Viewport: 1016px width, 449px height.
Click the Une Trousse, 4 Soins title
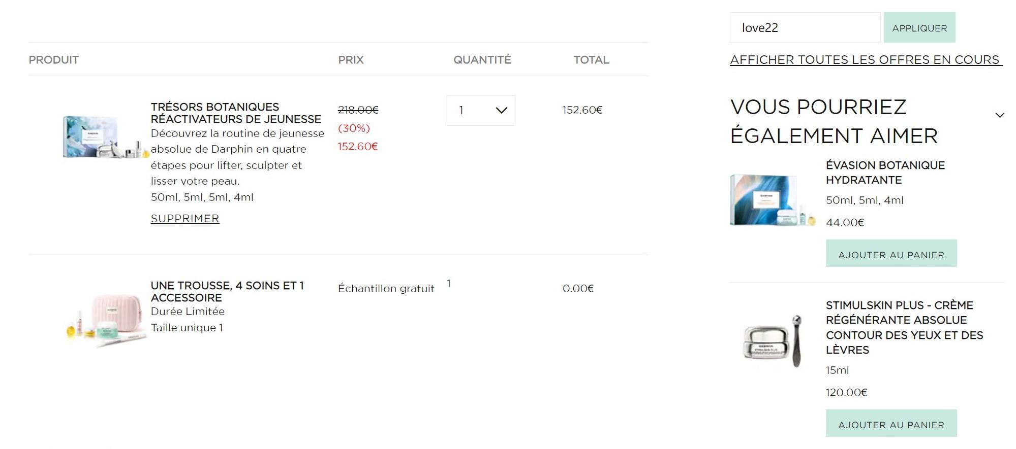[x=227, y=291]
